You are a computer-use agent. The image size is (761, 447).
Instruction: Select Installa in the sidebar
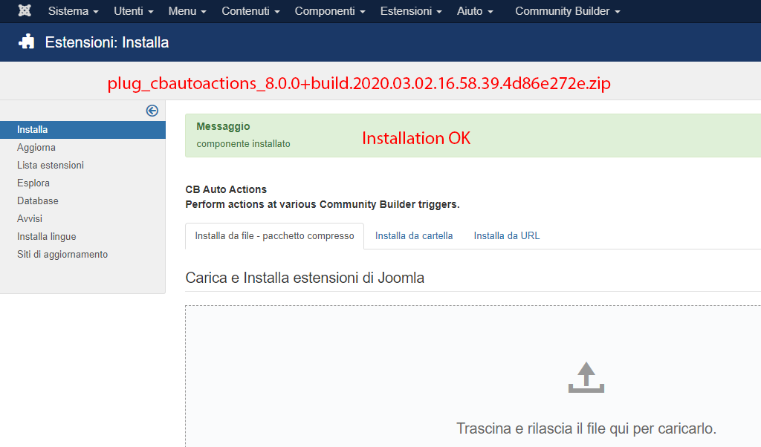(82, 129)
